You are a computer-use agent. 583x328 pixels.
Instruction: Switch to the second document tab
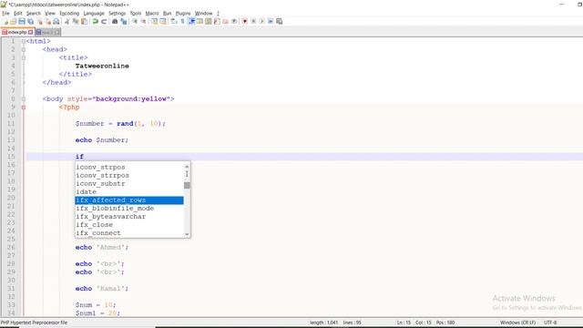(x=47, y=33)
